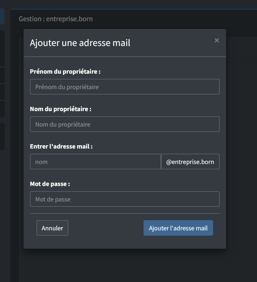The width and height of the screenshot is (257, 282).
Task: Click the 'Nom du propriétaire :' label
Action: pos(61,109)
